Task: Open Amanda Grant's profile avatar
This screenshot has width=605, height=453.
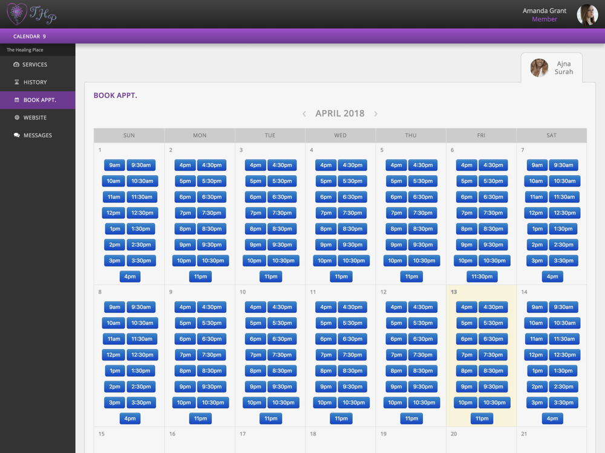Action: [x=587, y=14]
